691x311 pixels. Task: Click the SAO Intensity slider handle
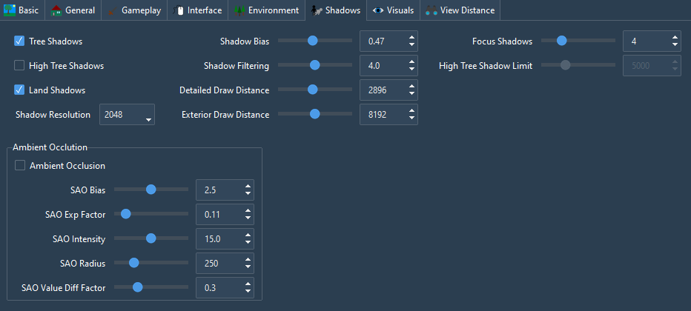click(151, 238)
